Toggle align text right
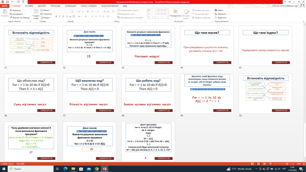Image resolution: width=306 pixels, height=172 pixels. tap(100, 17)
